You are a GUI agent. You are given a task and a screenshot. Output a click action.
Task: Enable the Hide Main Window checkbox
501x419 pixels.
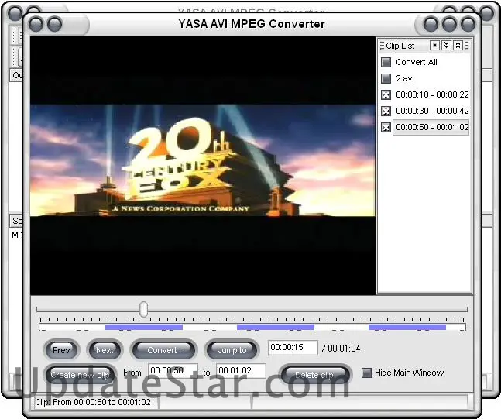366,373
